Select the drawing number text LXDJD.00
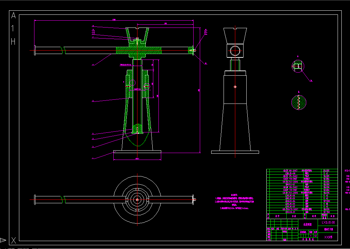Image resolution: width=350 pixels, height=249 pixels. click(328, 222)
